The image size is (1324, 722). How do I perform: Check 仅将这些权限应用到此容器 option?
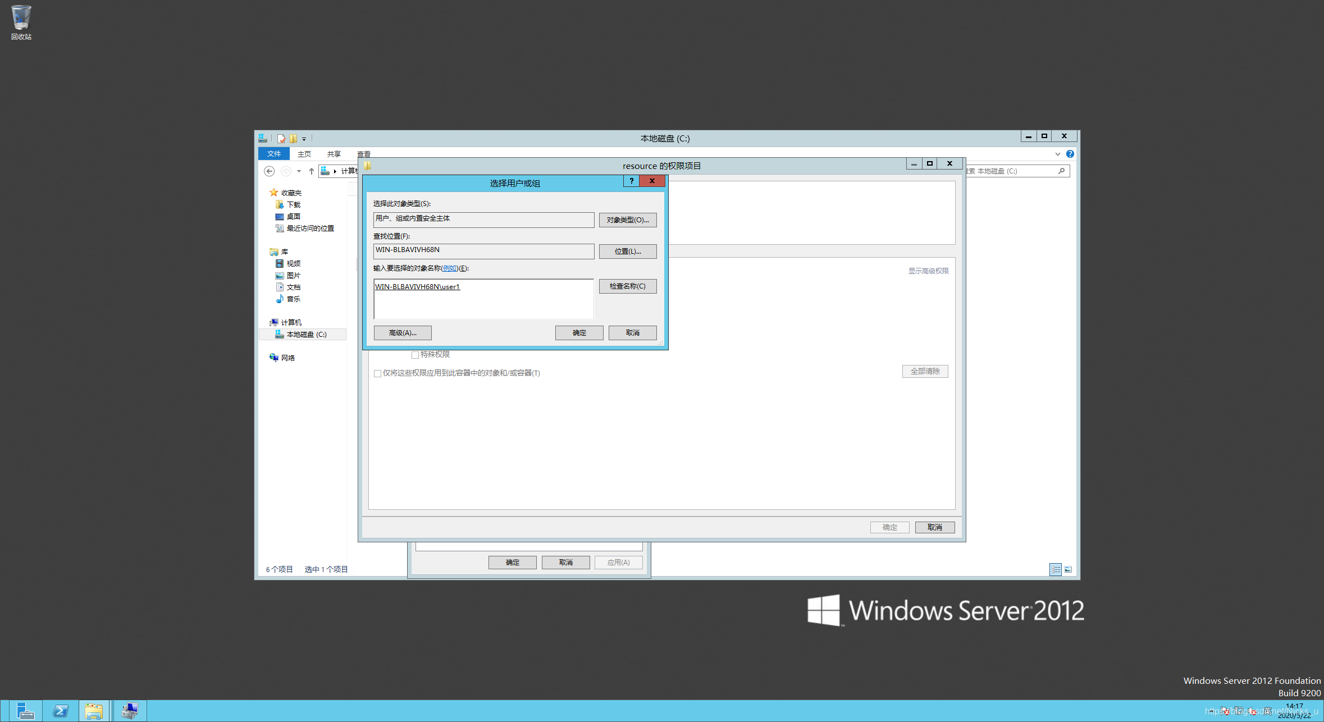click(x=377, y=373)
